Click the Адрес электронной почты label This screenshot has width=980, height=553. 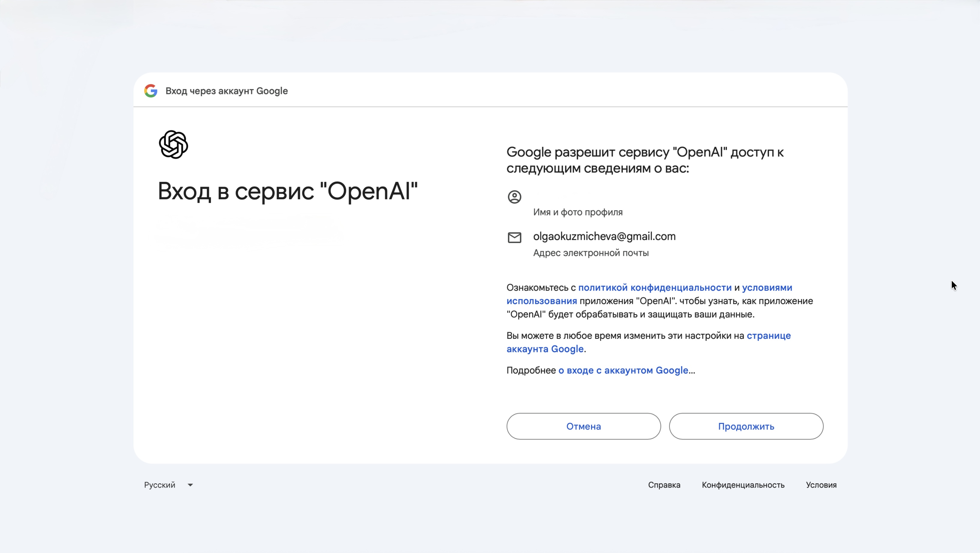click(591, 253)
